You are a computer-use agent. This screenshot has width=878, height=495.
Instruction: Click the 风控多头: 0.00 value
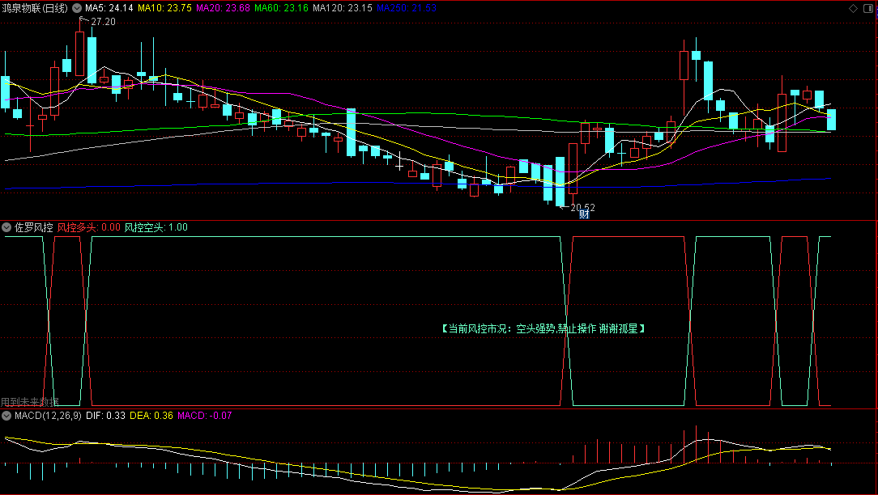point(88,227)
